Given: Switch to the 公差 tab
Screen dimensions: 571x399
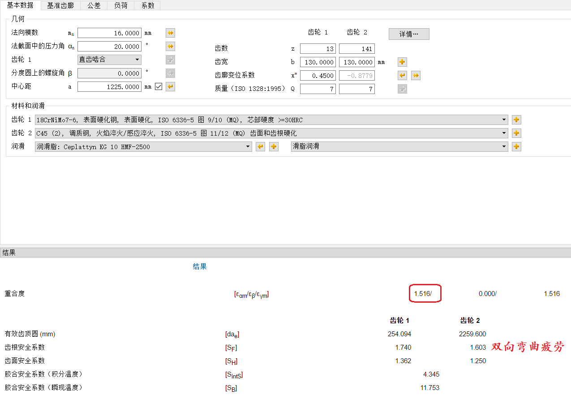Looking at the screenshot, I should pyautogui.click(x=94, y=5).
